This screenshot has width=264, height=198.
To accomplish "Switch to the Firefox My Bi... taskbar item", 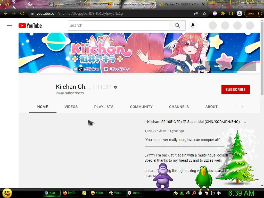I will click(x=70, y=193).
